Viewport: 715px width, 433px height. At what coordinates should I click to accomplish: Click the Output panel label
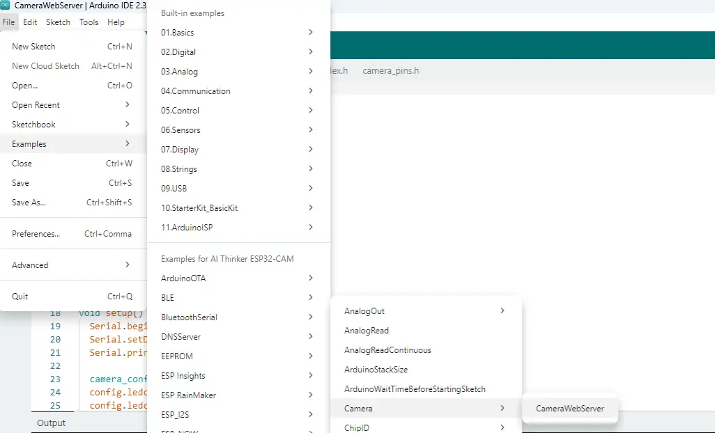click(x=51, y=423)
